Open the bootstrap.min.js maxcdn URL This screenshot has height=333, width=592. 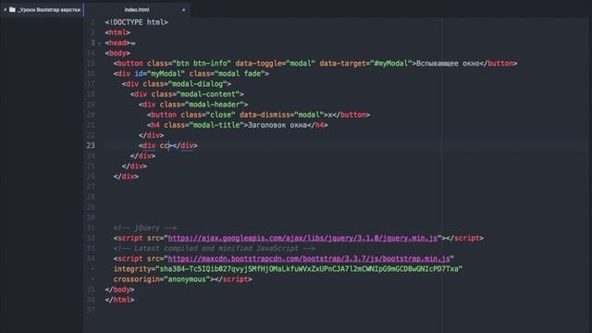coord(309,259)
